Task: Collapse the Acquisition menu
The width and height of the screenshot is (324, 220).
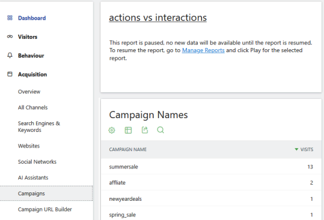Action: (x=32, y=74)
